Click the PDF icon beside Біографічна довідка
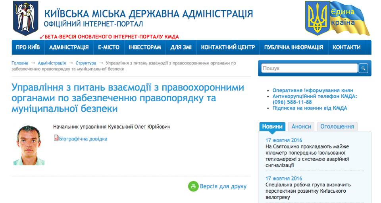This screenshot has width=381, height=203. 56,138
